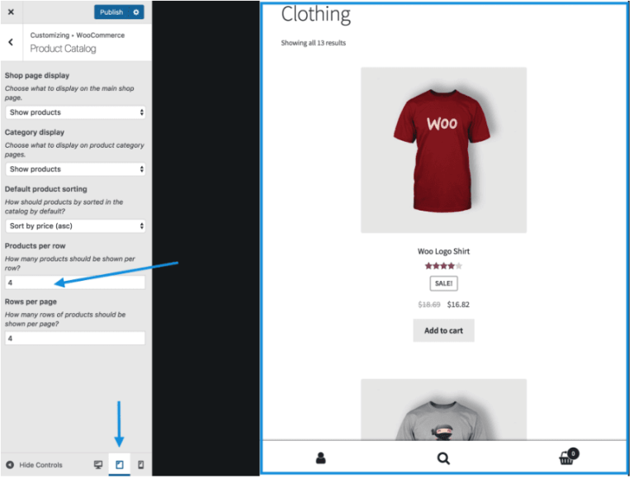
Task: Open Default product sorting dropdown
Action: tap(75, 226)
